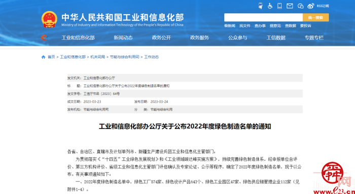Open the 提意见 quick link
The width and height of the screenshot is (355, 194).
pos(275,26)
